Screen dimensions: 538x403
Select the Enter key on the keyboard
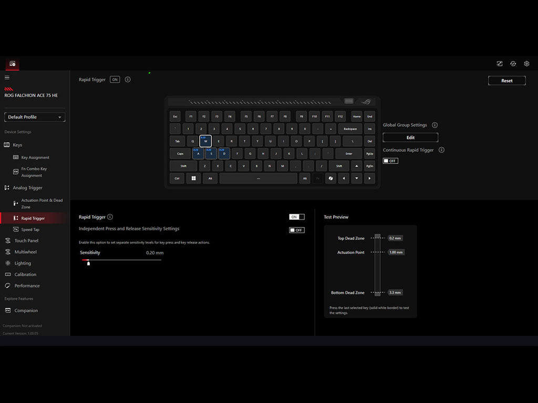point(349,154)
